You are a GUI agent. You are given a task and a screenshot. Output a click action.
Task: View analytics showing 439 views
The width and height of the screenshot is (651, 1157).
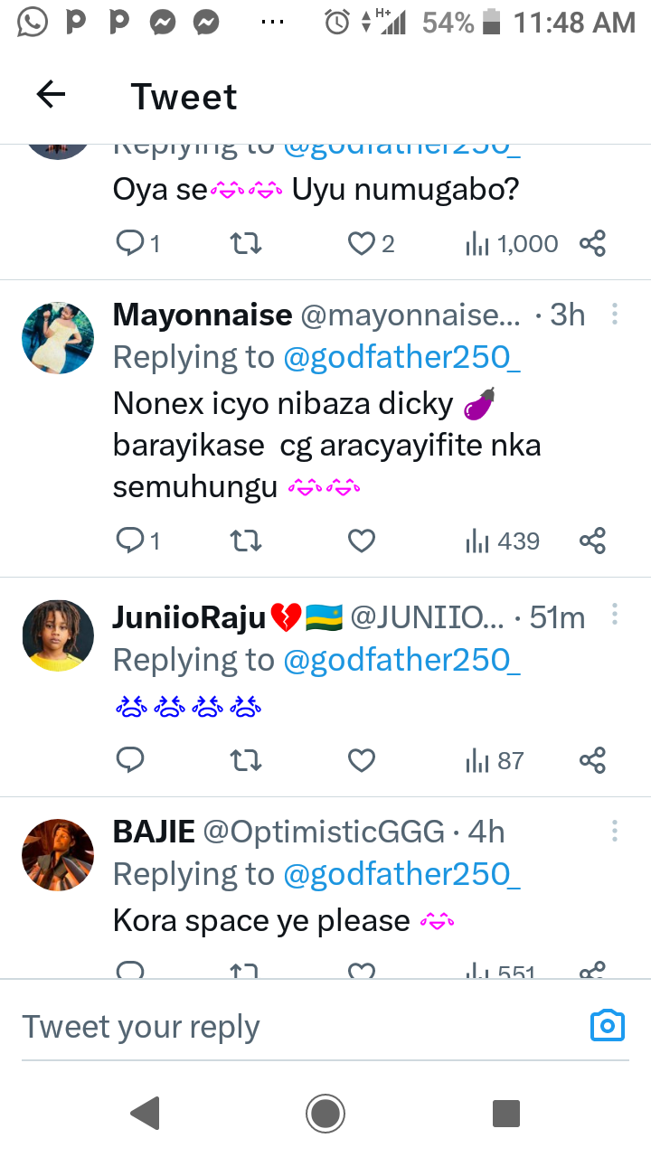pos(503,541)
